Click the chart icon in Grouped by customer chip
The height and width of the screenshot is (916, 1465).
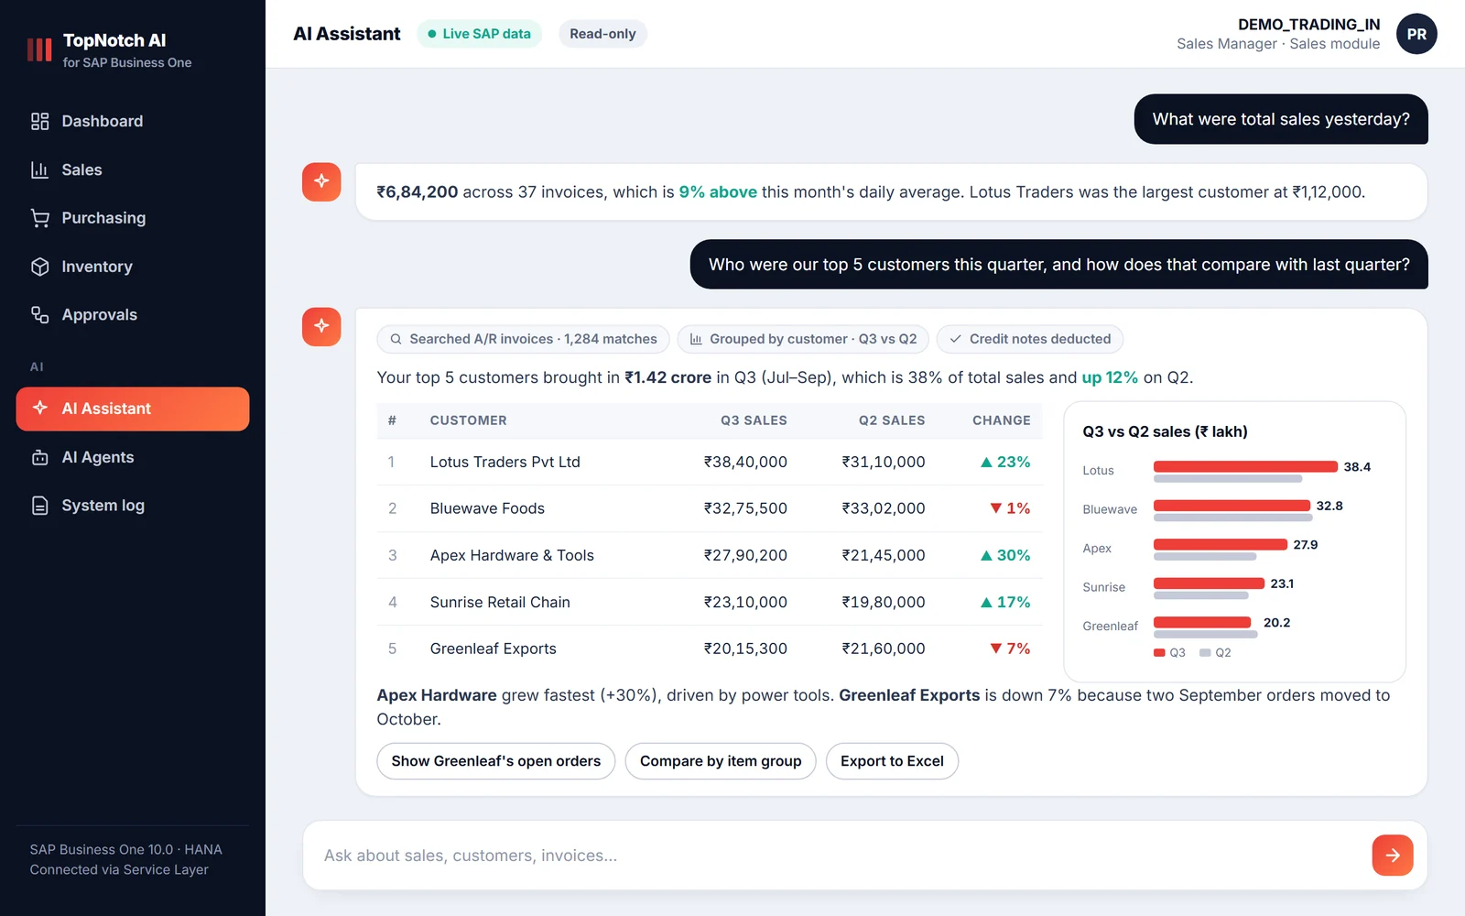click(x=696, y=339)
